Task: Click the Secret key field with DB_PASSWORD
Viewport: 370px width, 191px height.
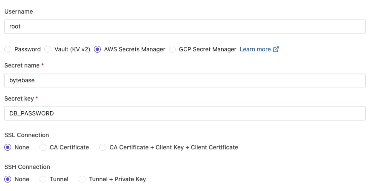Action: click(x=185, y=113)
